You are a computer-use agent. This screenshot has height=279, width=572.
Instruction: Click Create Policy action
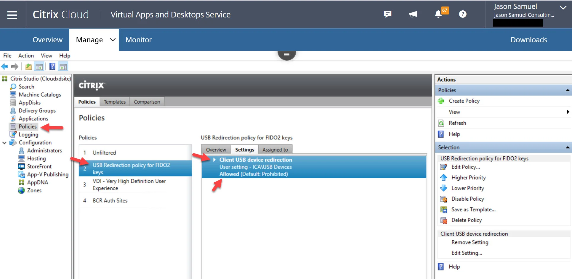(x=464, y=101)
